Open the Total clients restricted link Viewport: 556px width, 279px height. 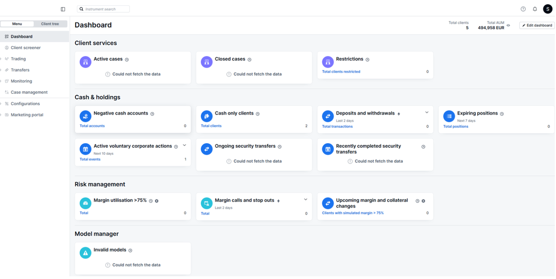point(341,72)
